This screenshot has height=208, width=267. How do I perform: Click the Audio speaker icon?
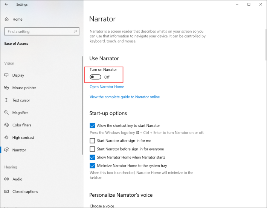pos(6,179)
